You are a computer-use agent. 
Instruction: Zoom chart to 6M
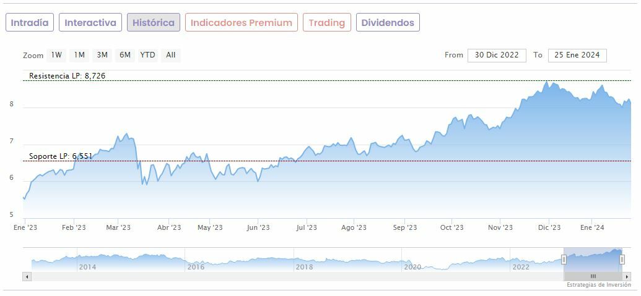click(x=125, y=55)
